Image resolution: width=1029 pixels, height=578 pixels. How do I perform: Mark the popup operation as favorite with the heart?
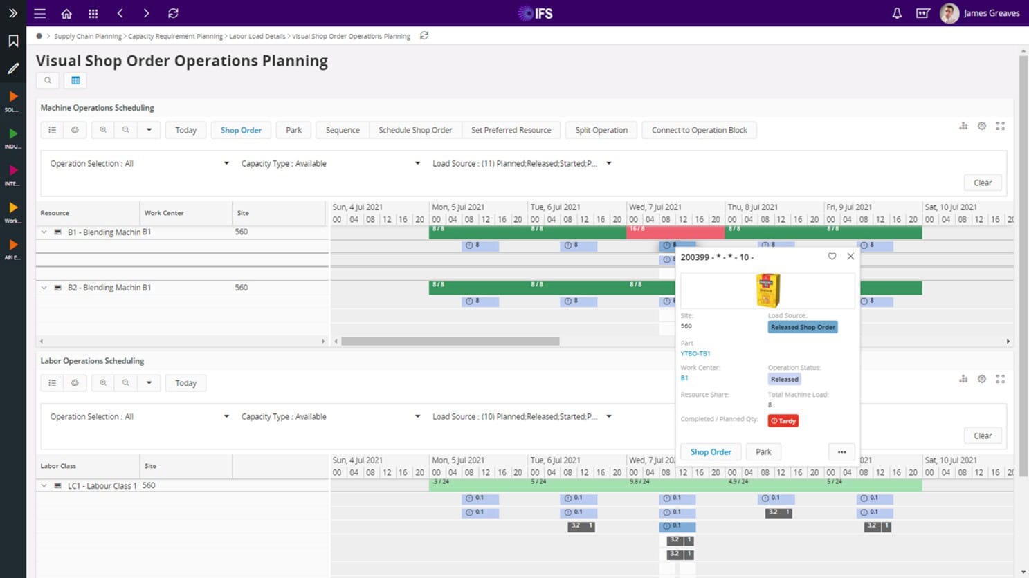(832, 257)
